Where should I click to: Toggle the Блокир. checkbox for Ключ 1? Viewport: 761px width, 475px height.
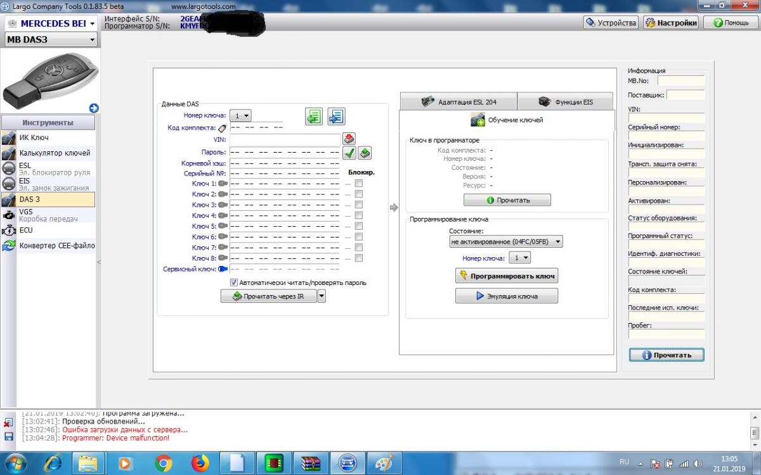(359, 184)
